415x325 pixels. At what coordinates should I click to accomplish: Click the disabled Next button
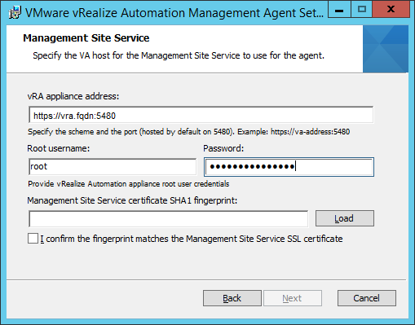pos(293,298)
